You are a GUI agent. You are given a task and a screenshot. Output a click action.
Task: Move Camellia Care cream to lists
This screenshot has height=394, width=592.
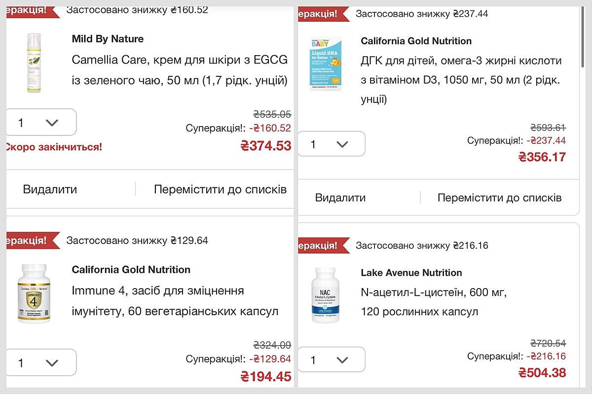pyautogui.click(x=220, y=190)
